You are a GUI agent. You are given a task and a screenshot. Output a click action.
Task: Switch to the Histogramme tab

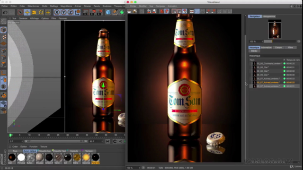click(269, 17)
